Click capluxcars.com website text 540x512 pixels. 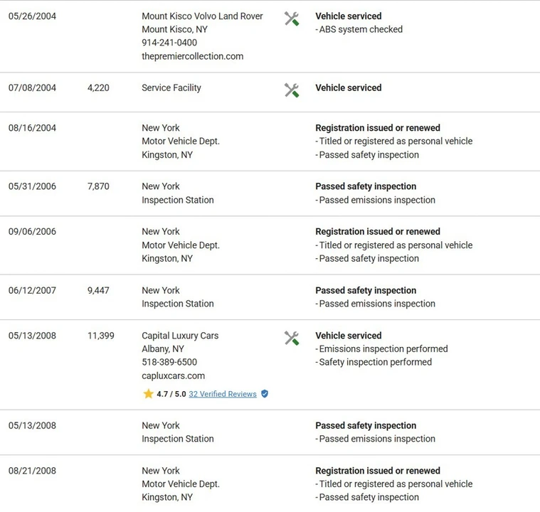click(173, 375)
